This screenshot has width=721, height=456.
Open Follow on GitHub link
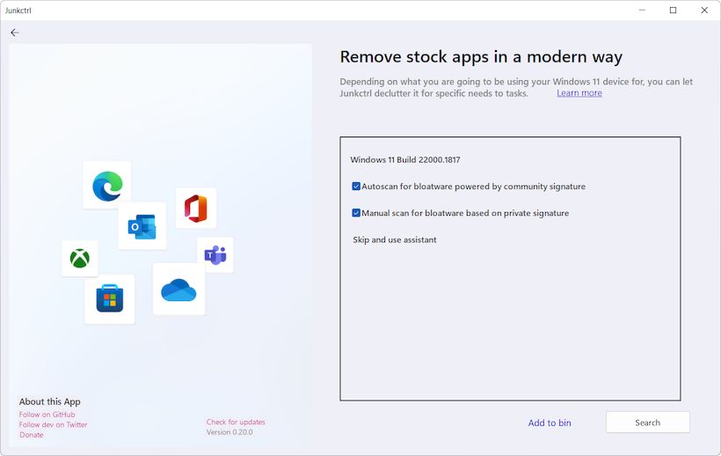[47, 415]
